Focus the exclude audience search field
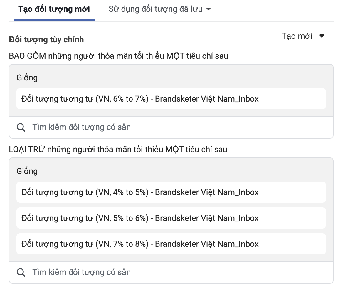The height and width of the screenshot is (292, 343). click(171, 273)
